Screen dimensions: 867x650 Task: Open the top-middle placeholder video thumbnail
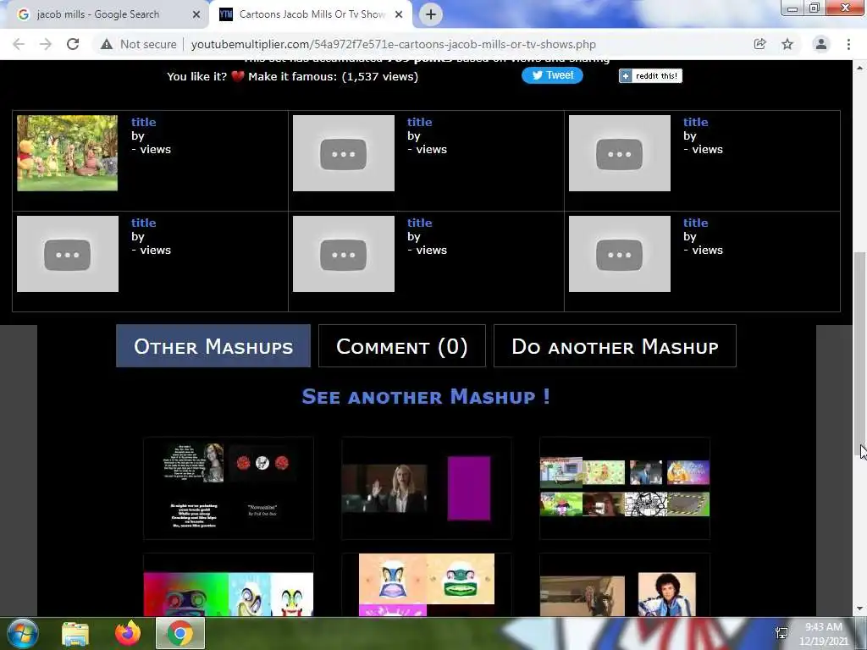(344, 153)
